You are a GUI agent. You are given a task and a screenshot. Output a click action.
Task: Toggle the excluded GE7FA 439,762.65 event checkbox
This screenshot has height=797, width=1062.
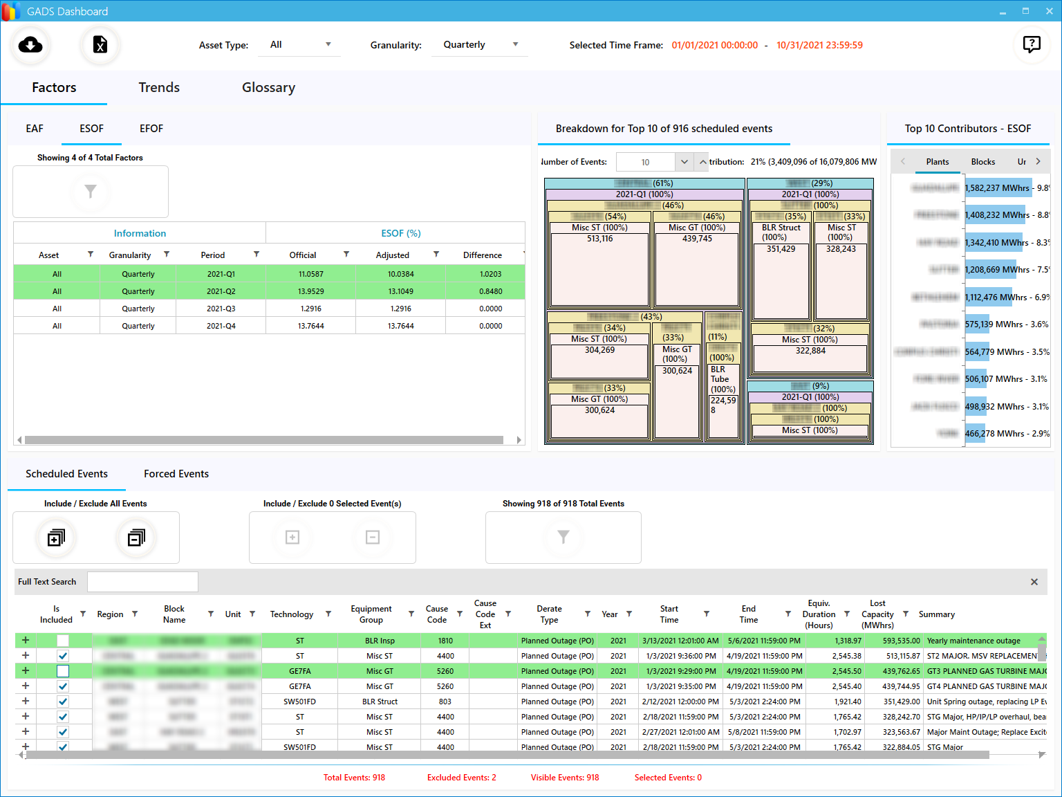coord(63,671)
